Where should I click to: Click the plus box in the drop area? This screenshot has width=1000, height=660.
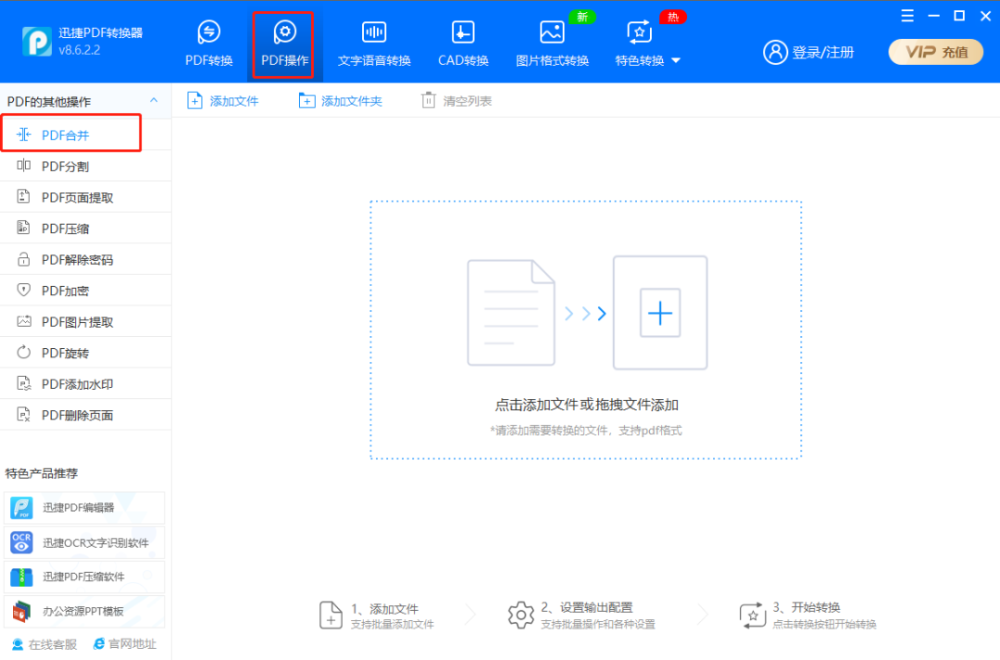point(660,313)
